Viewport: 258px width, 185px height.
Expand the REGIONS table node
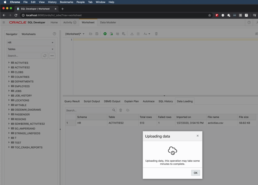pos(9,119)
